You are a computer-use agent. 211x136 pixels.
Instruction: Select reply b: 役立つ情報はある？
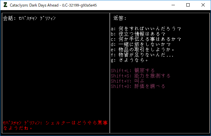[x=138, y=34]
